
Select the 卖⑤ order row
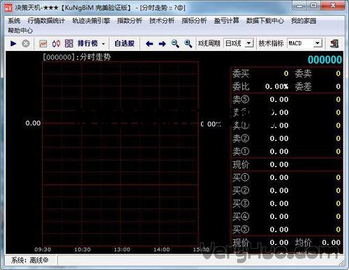click(286, 100)
